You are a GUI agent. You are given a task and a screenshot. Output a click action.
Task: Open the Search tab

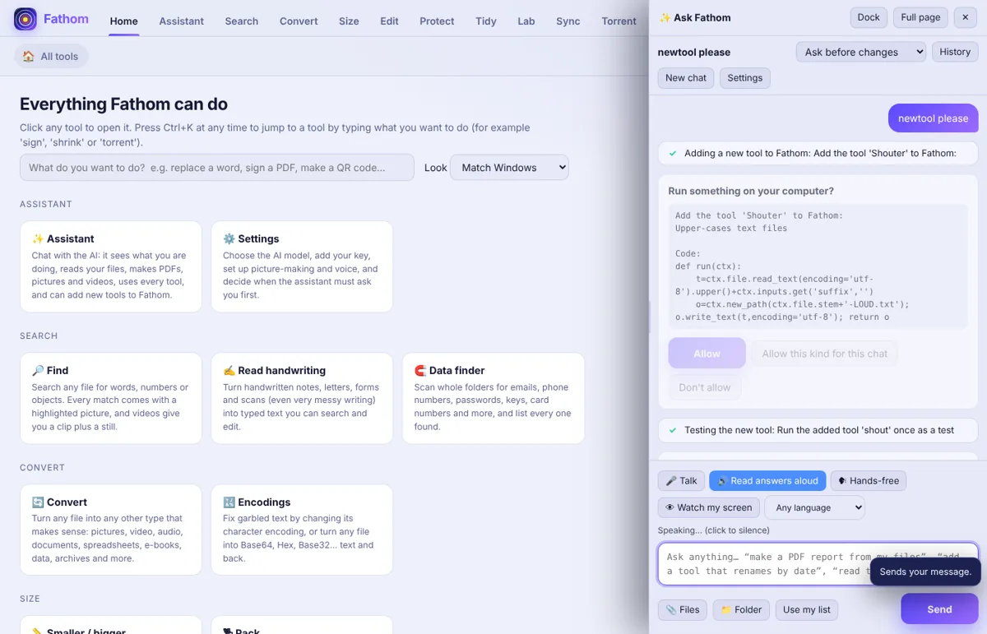click(x=242, y=21)
